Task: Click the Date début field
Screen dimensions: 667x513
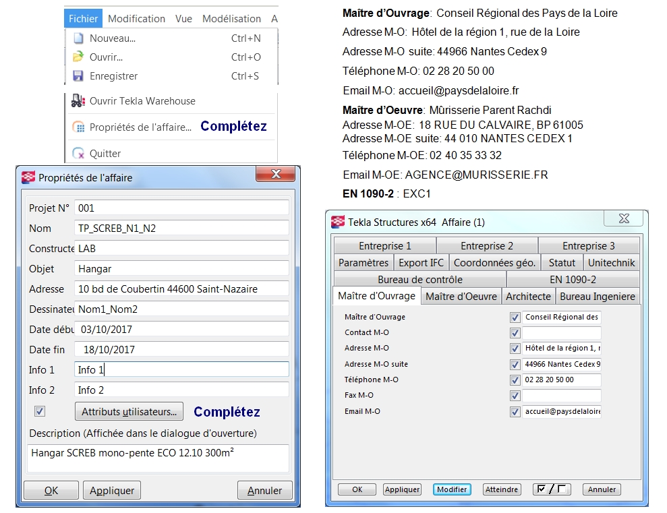Action: point(181,330)
